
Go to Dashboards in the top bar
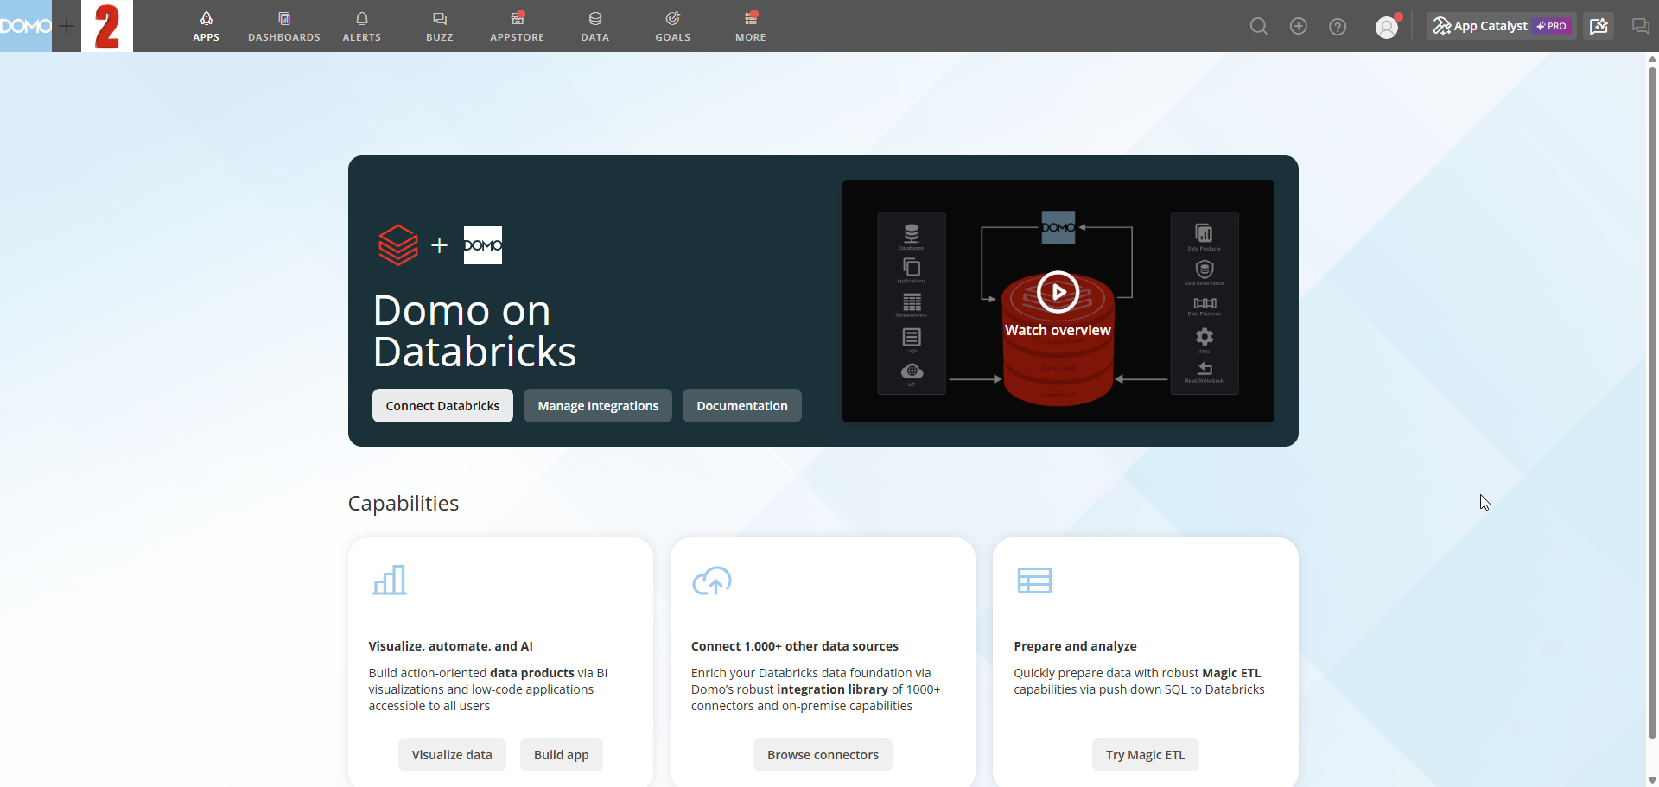tap(283, 26)
